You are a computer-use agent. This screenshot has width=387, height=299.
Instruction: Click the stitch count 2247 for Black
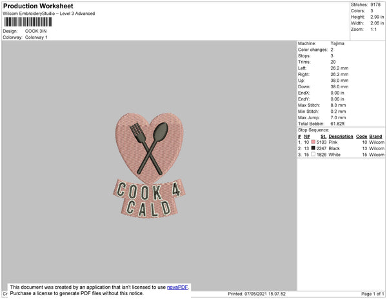[321, 148]
